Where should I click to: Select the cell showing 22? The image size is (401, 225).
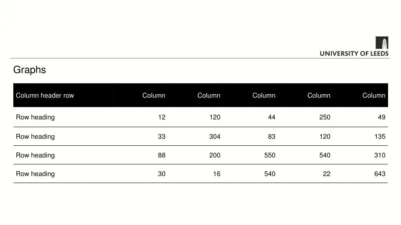(327, 174)
